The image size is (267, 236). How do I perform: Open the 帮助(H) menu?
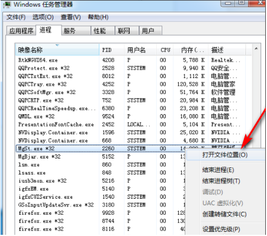pos(98,17)
